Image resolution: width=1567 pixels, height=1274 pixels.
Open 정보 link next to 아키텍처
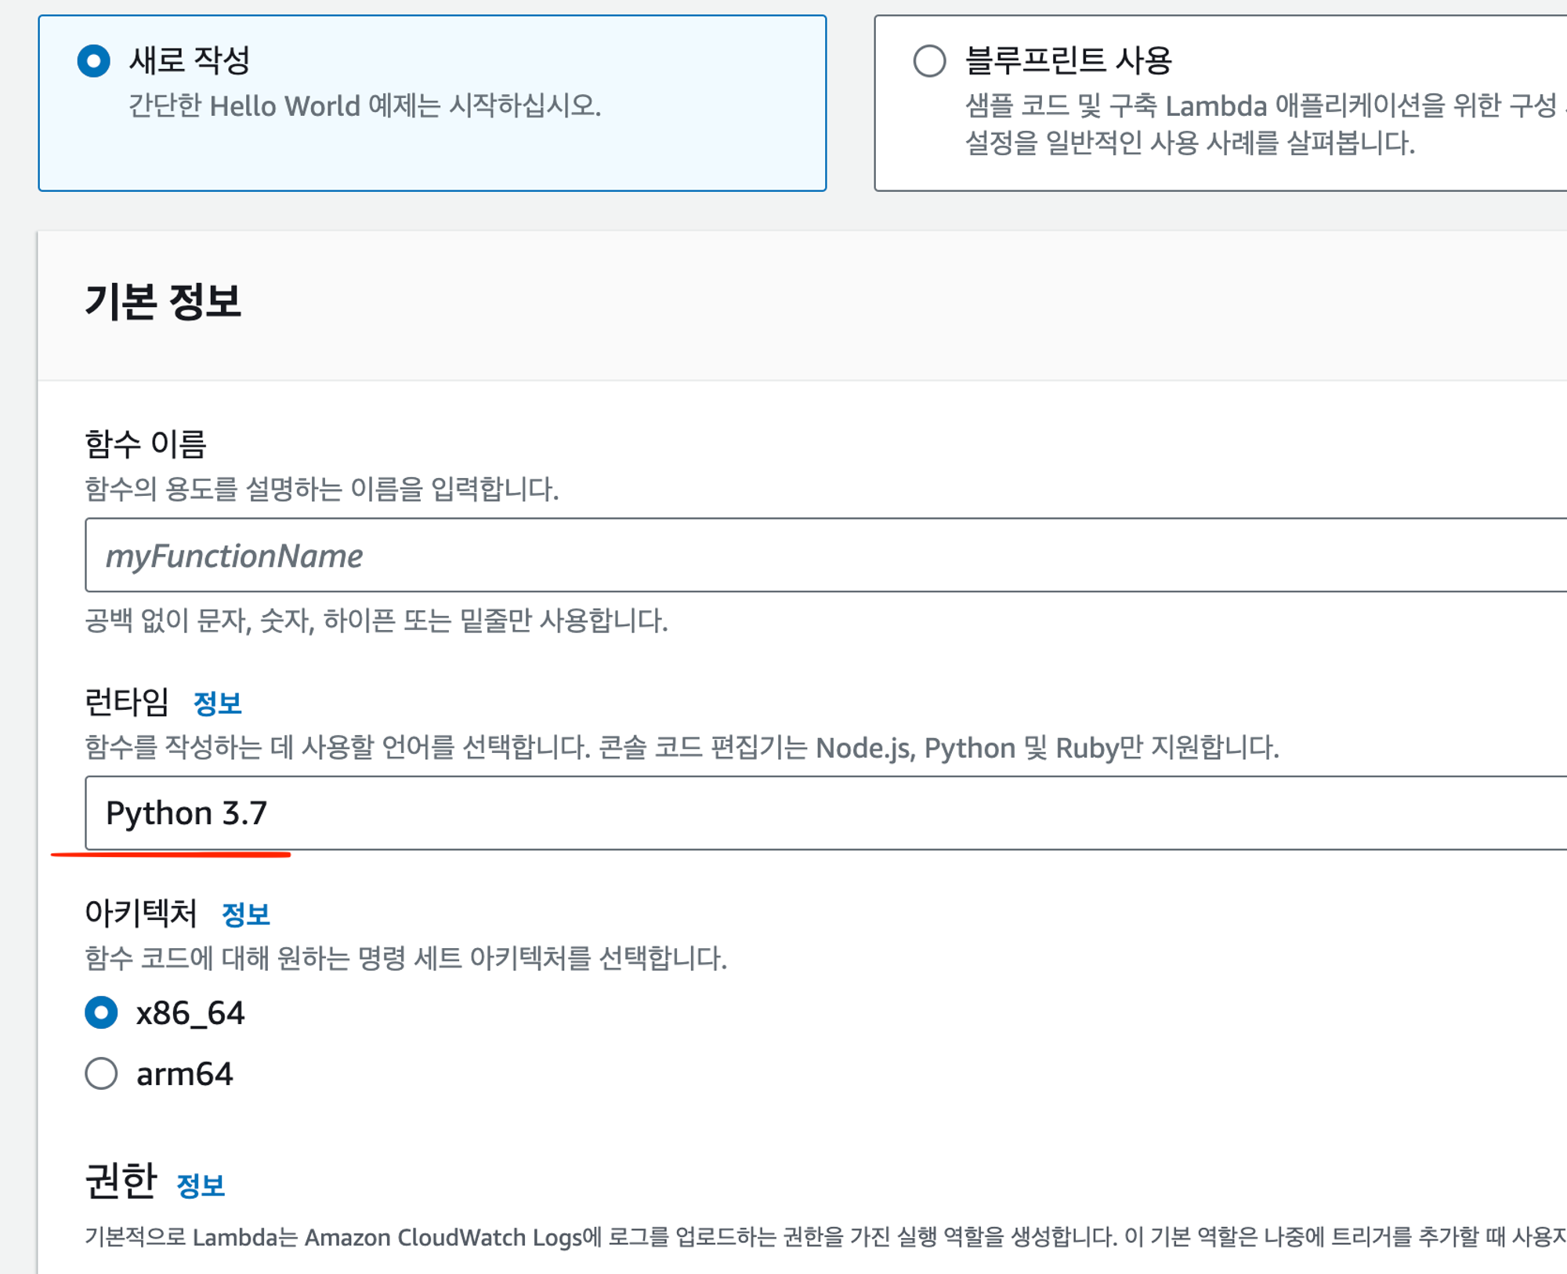(245, 914)
